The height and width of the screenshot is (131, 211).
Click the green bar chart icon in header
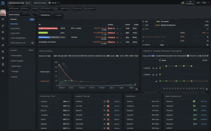[x=183, y=3]
